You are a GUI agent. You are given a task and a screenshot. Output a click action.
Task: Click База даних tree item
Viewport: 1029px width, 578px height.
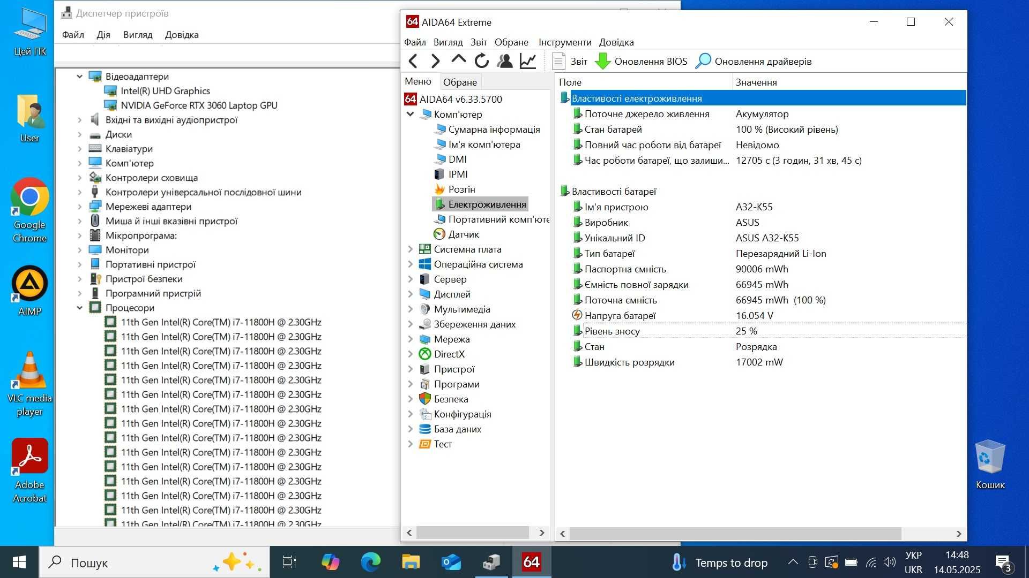pyautogui.click(x=457, y=429)
